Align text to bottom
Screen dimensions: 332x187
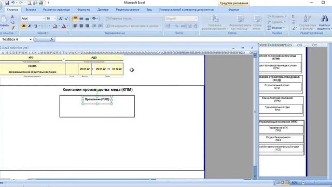(x=87, y=19)
